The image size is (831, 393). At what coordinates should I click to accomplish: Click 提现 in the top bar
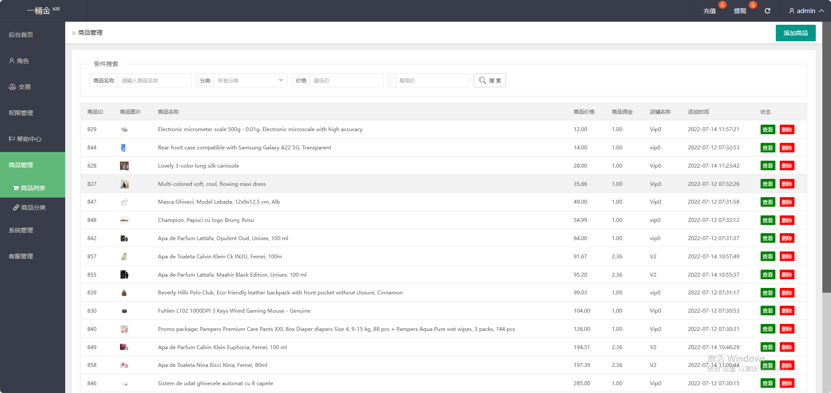pyautogui.click(x=740, y=11)
